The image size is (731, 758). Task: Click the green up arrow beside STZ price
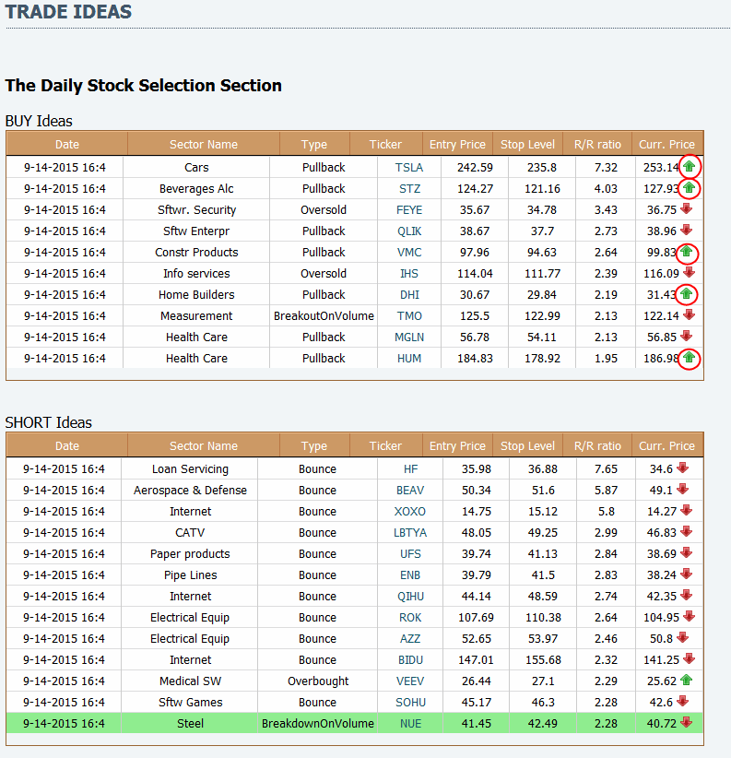[x=689, y=187]
